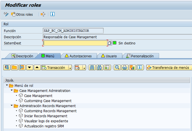Select Administración Records Management folder label
192x131 pixels.
(47, 106)
